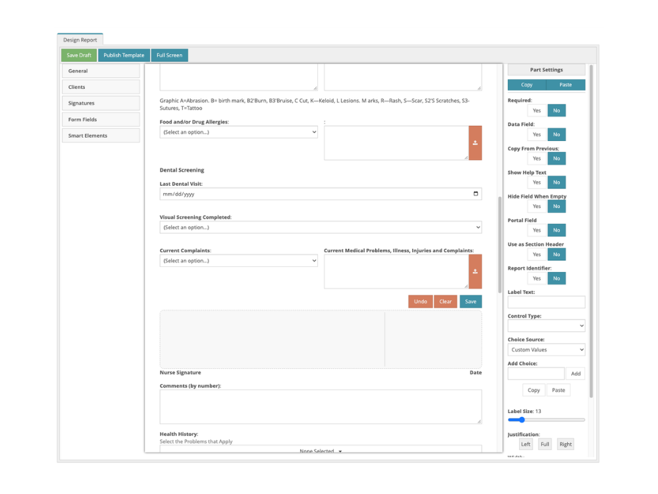Click upload icon beside Current Medical Problems textarea
The height and width of the screenshot is (494, 658).
point(475,271)
